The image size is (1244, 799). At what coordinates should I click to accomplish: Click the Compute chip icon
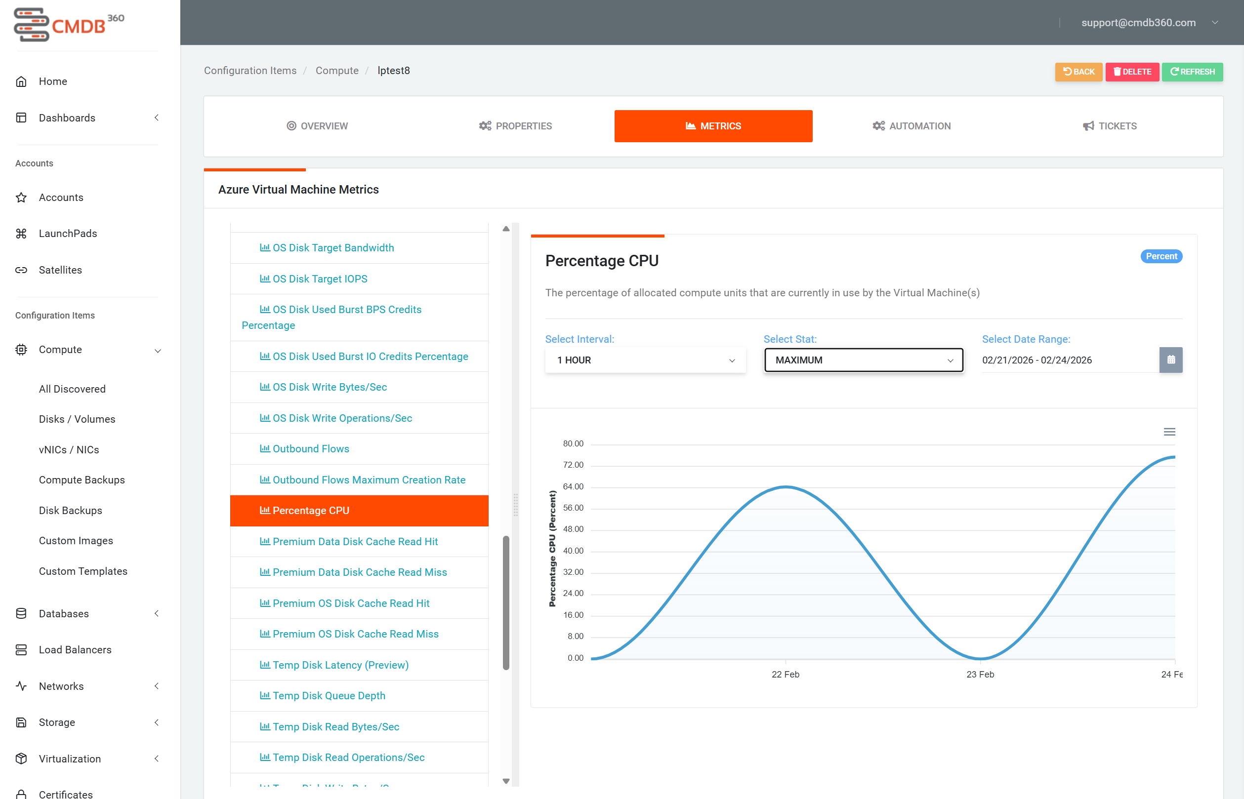click(x=21, y=350)
